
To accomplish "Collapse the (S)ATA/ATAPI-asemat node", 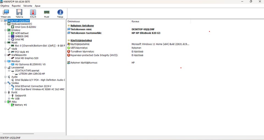I will coord(9,71).
